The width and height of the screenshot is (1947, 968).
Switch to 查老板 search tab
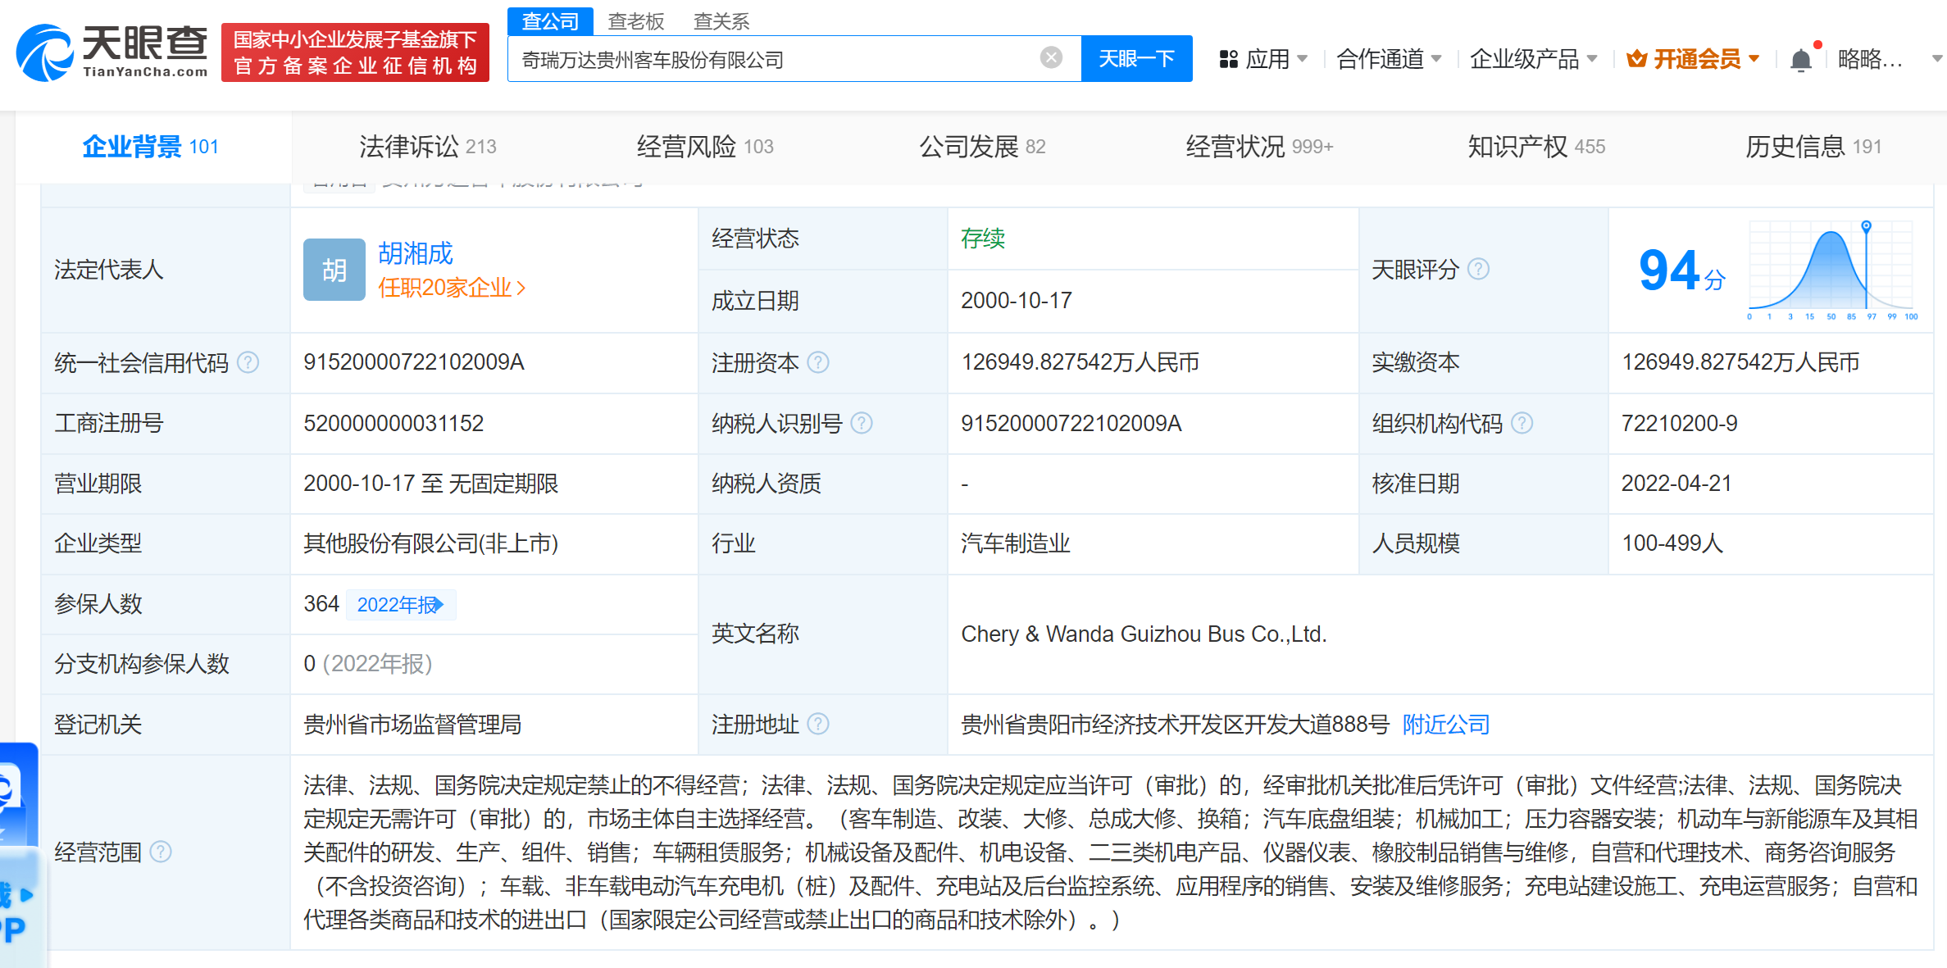(635, 21)
